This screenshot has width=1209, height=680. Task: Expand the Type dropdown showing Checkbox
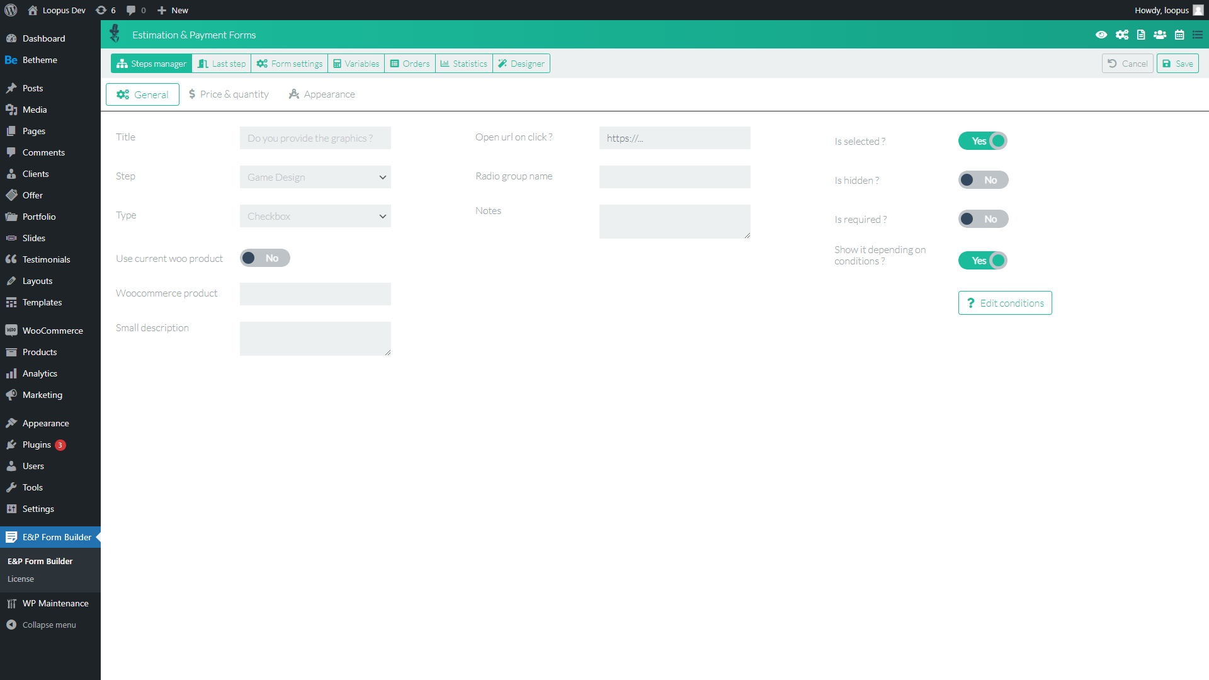[315, 216]
